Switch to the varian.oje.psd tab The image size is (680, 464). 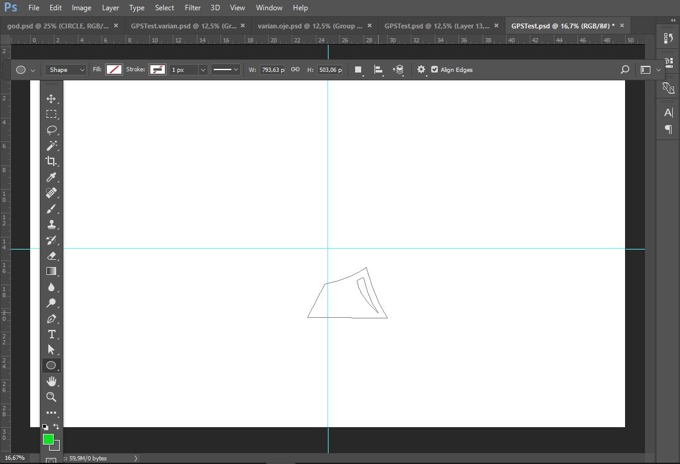pos(310,26)
